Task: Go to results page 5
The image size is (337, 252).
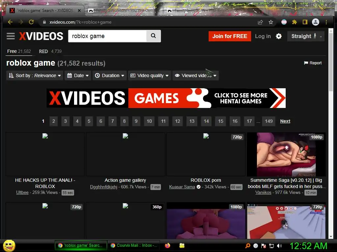Action: (x=89, y=121)
